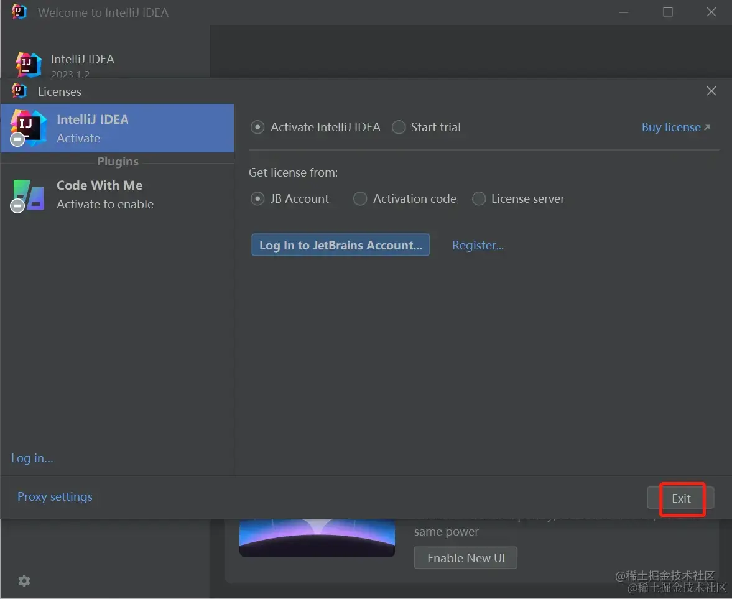
Task: Open the Buy license link
Action: coord(675,127)
